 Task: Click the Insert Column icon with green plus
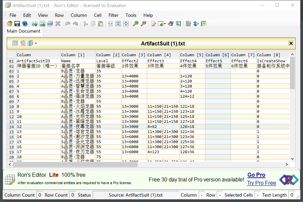pos(42,24)
